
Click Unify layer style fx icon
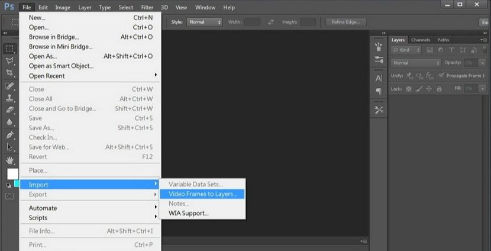430,76
